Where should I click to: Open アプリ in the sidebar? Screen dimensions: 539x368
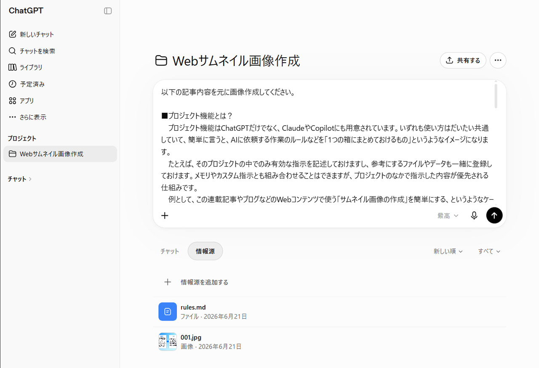tap(60, 101)
